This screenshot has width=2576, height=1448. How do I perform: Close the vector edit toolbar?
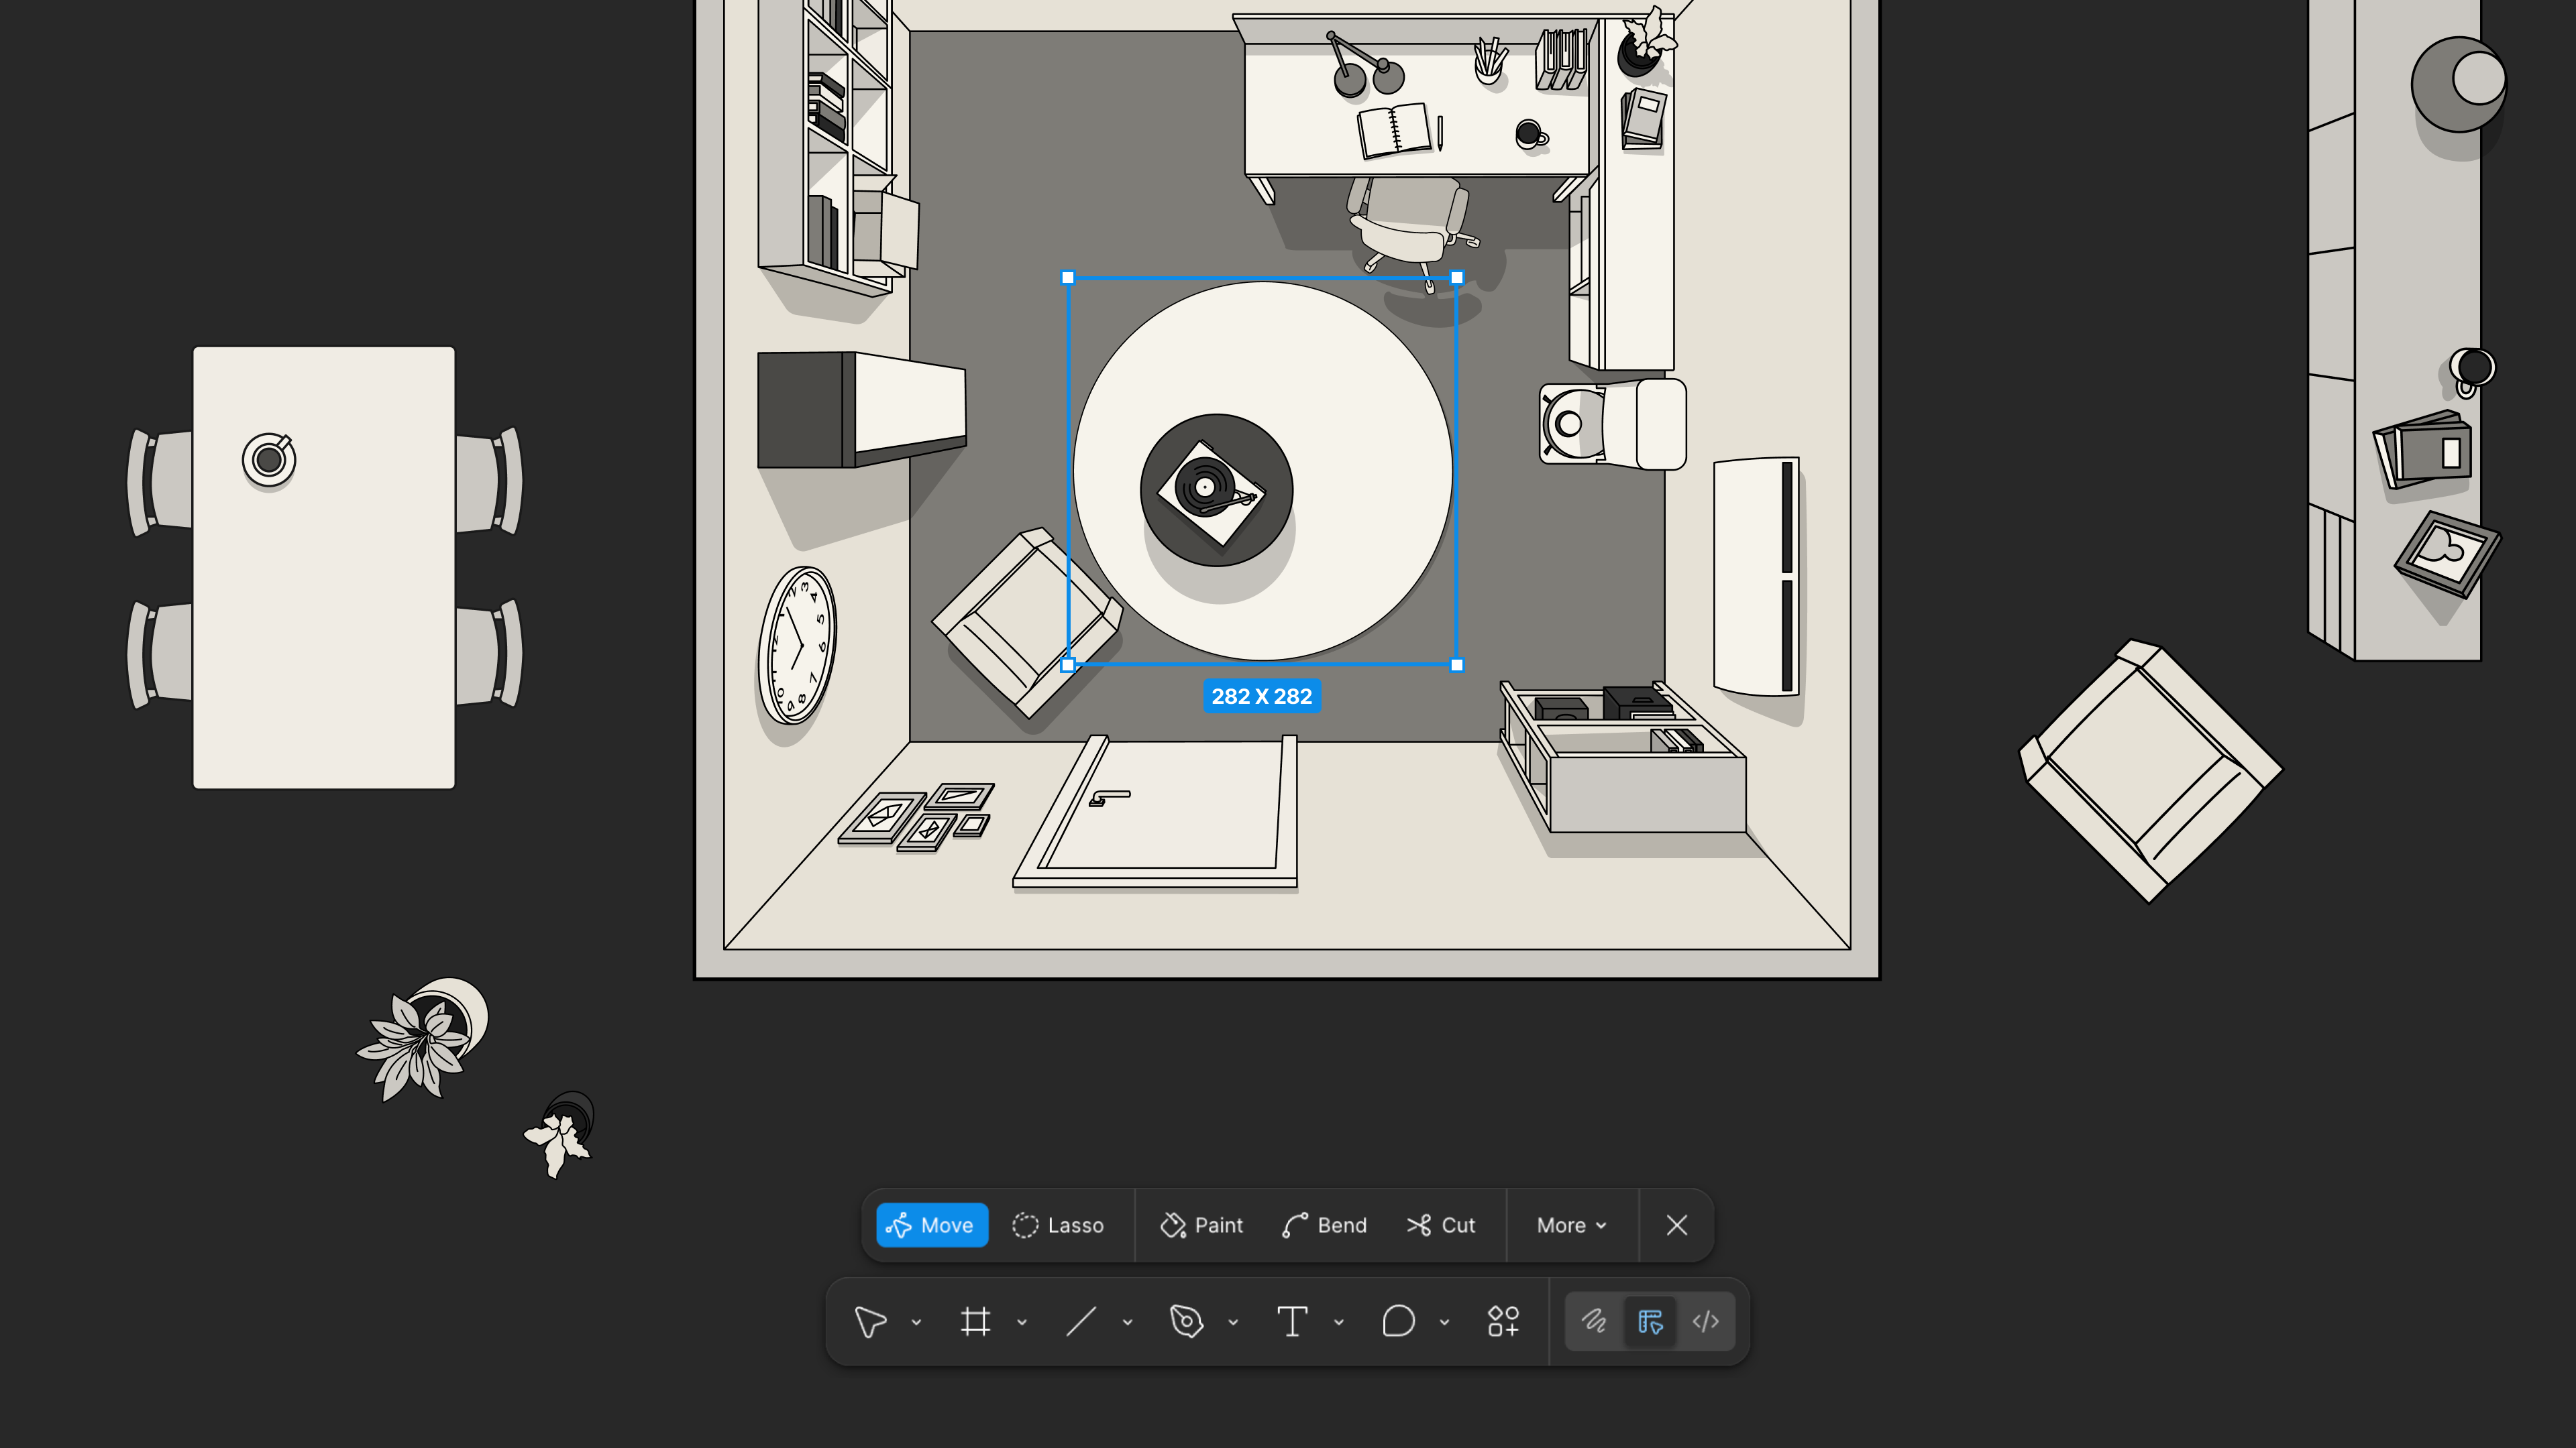click(x=1677, y=1225)
